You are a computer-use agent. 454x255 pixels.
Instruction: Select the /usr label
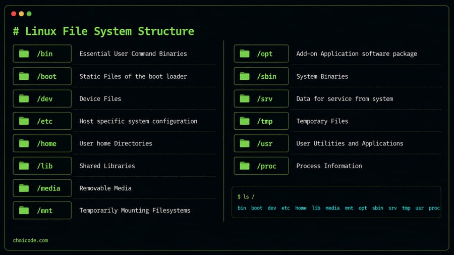coord(265,143)
